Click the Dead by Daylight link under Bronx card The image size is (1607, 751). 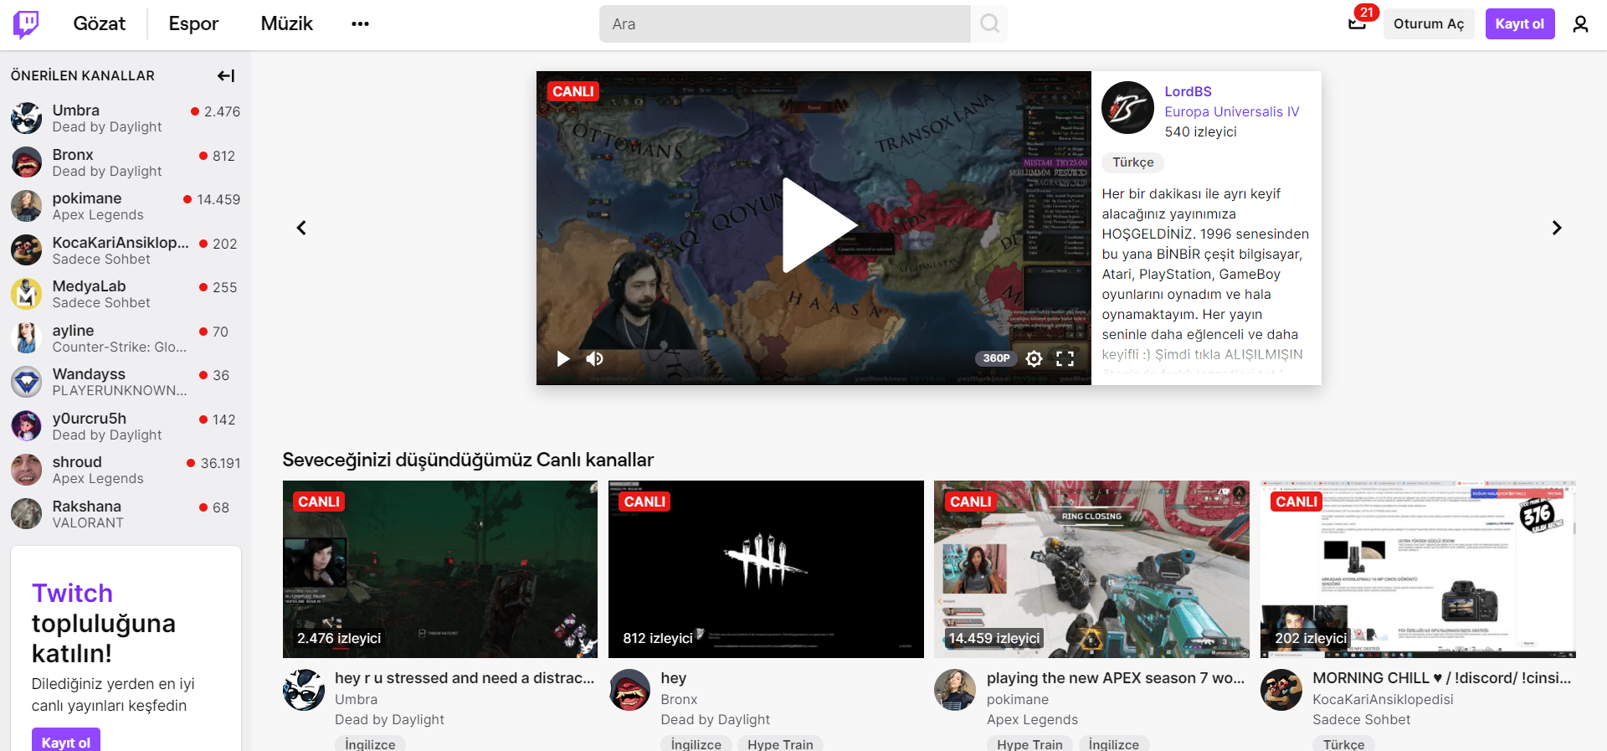click(716, 719)
